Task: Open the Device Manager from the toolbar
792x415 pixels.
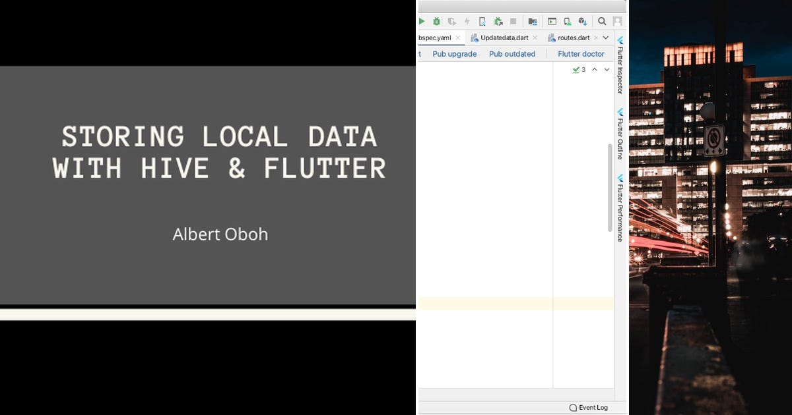Action: tap(567, 21)
